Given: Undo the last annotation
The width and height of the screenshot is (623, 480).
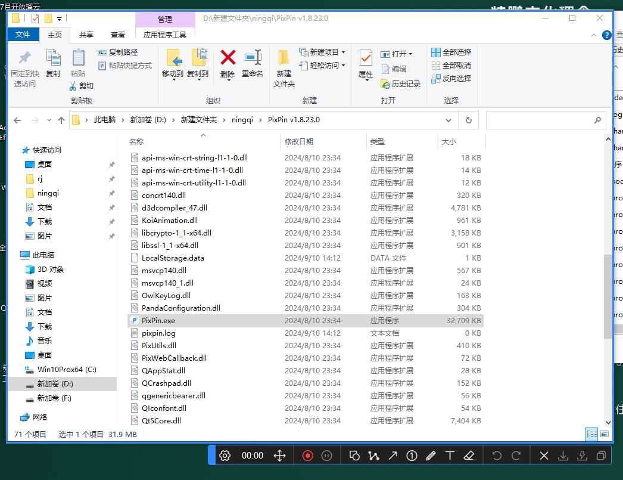Looking at the screenshot, I should point(498,455).
